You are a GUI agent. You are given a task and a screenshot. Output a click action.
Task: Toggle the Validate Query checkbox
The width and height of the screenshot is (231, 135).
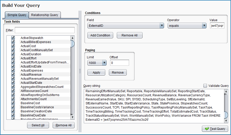coord(205,86)
